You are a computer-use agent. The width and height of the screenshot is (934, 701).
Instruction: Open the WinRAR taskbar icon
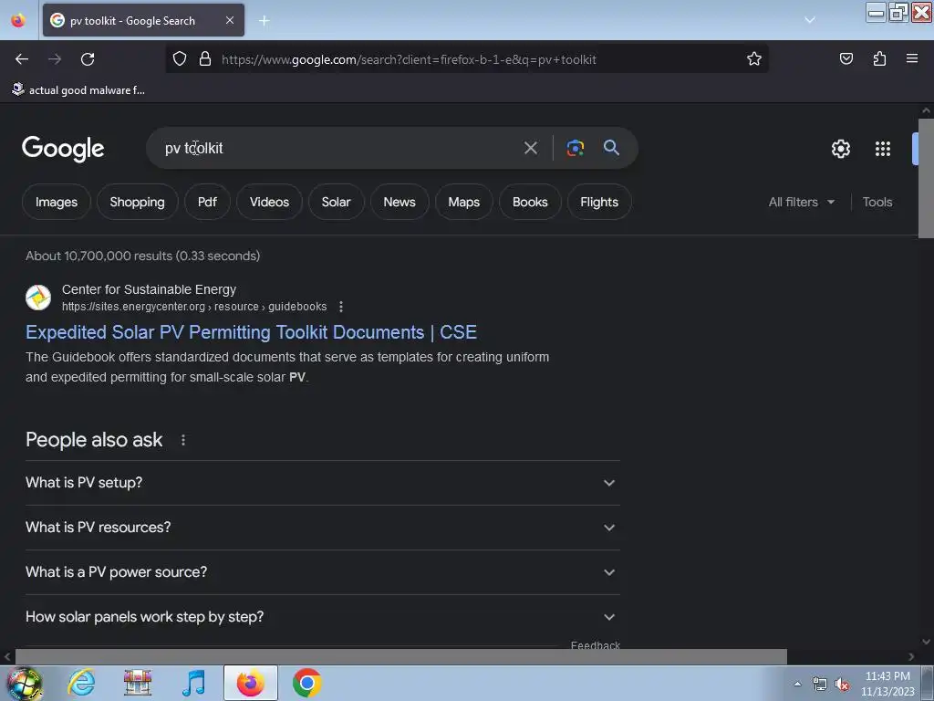[138, 683]
